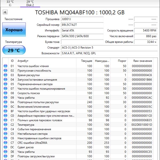160x160 pixels.
Task: Click the empty Буква тома field
Action: point(82,42)
